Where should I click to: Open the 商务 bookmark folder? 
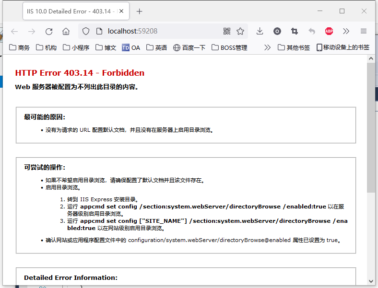coord(19,47)
